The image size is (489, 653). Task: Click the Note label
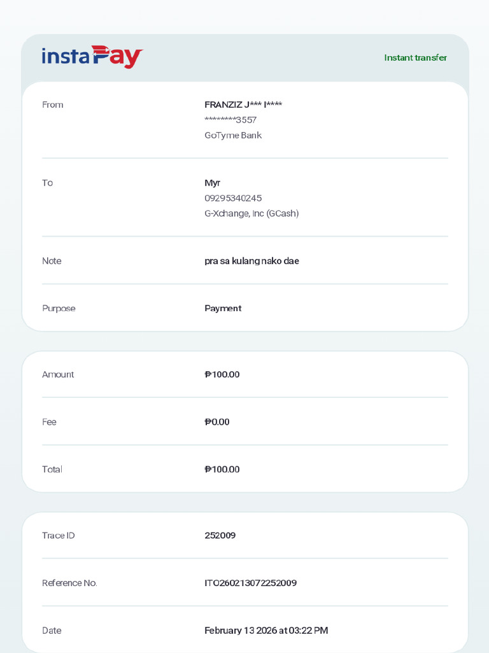tap(52, 261)
